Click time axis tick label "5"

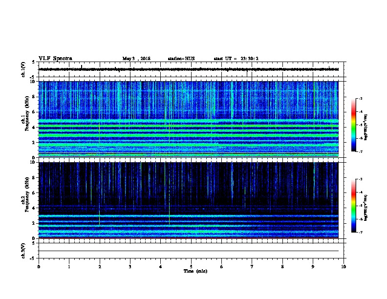coord(191,267)
